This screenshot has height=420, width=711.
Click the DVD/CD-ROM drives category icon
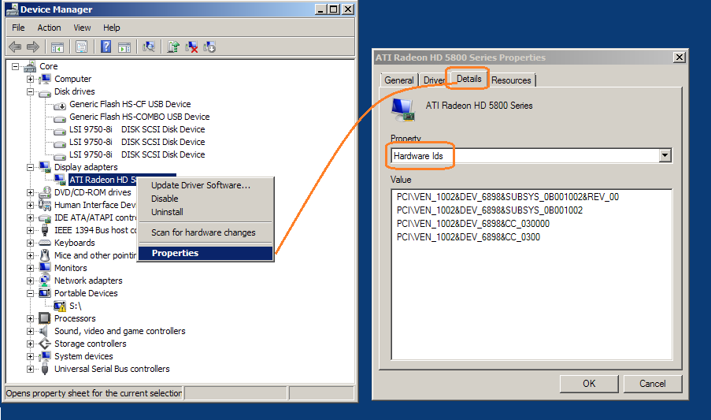(45, 193)
